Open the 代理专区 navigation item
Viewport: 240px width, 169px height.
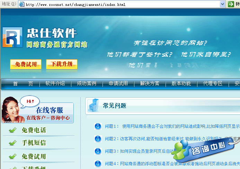tap(213, 83)
